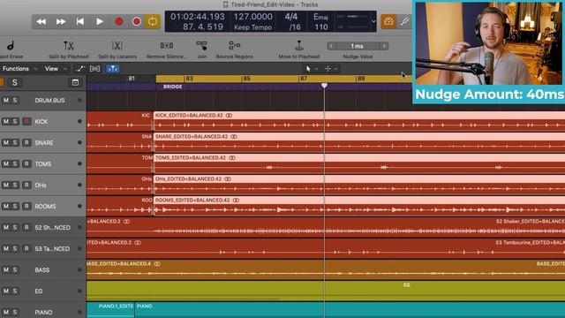Click the 127.0000 tempo display
The image size is (565, 318).
click(x=253, y=17)
